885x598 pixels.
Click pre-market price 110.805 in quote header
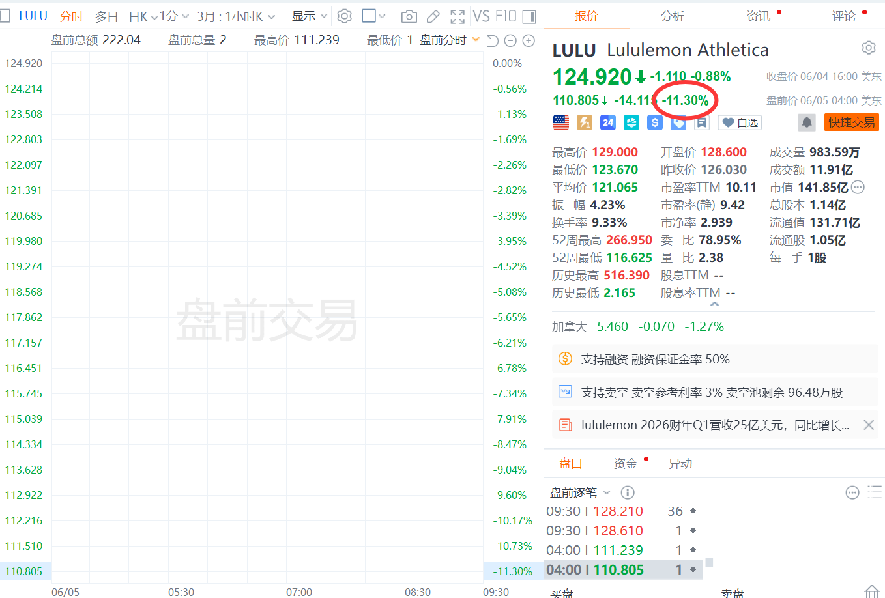tap(576, 100)
